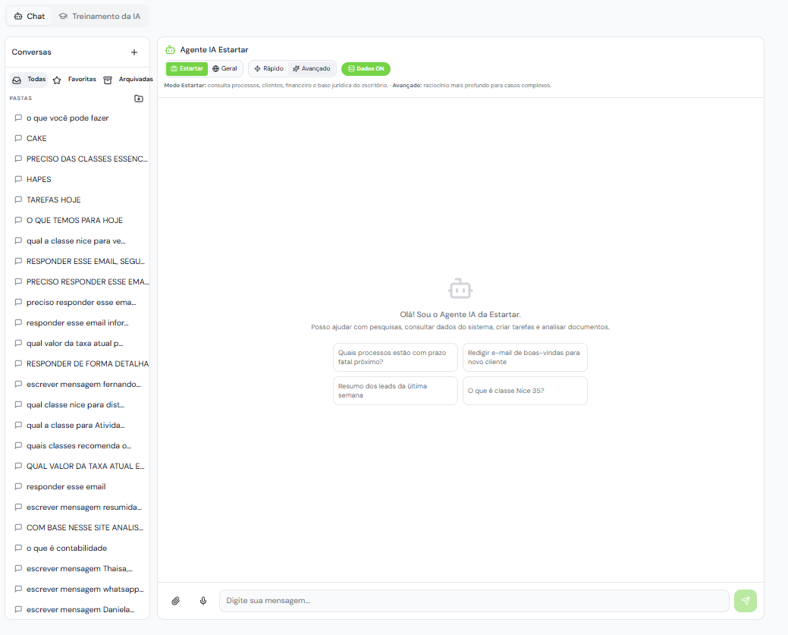Focus the Digite sua mensagem input field
This screenshot has height=635, width=788.
click(474, 601)
